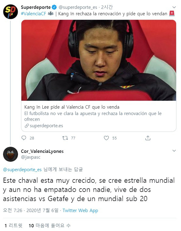Click the link chain icon by superdeporte.es

tap(27, 126)
